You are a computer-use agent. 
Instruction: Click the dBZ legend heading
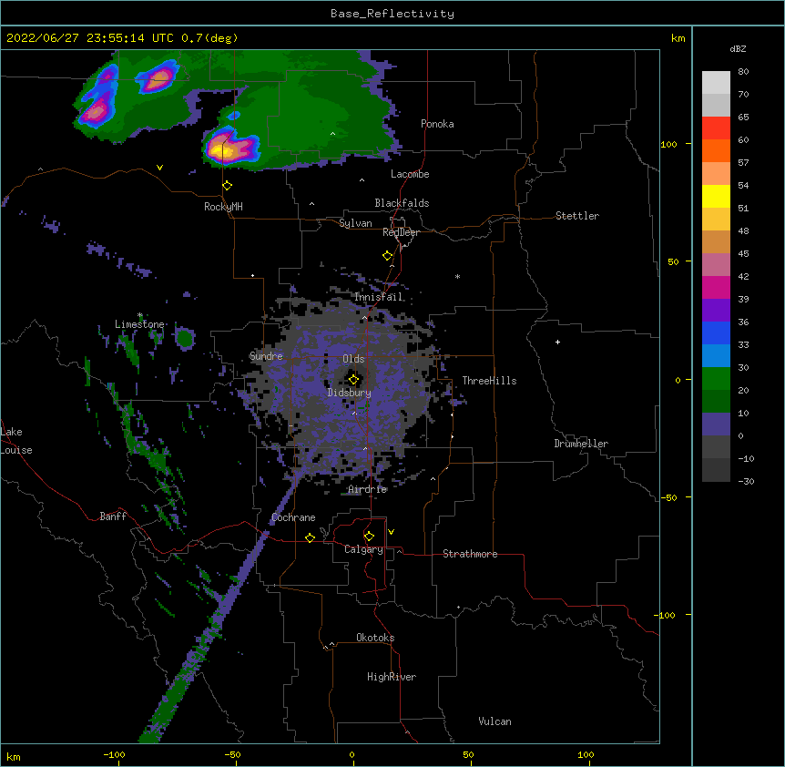coord(738,48)
